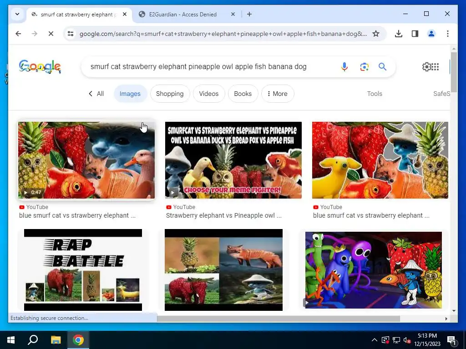Open the Windows Start menu
This screenshot has height=349, width=466.
click(11, 340)
